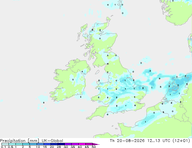Click the magenta swatch between 40 and 45

click(x=82, y=144)
